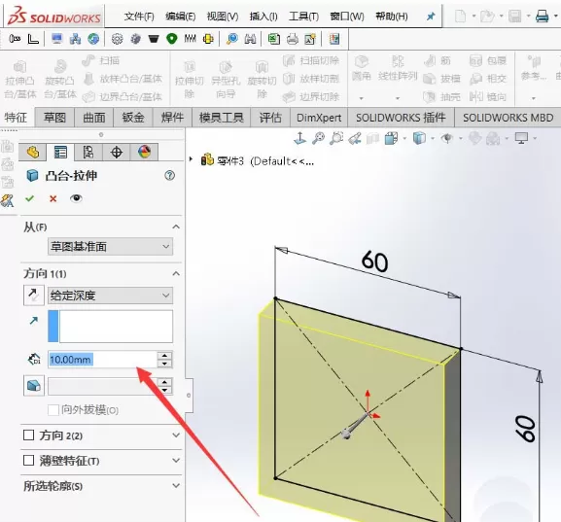Switch to the PropertyManager tab icon
This screenshot has height=522, width=561.
pyautogui.click(x=60, y=152)
